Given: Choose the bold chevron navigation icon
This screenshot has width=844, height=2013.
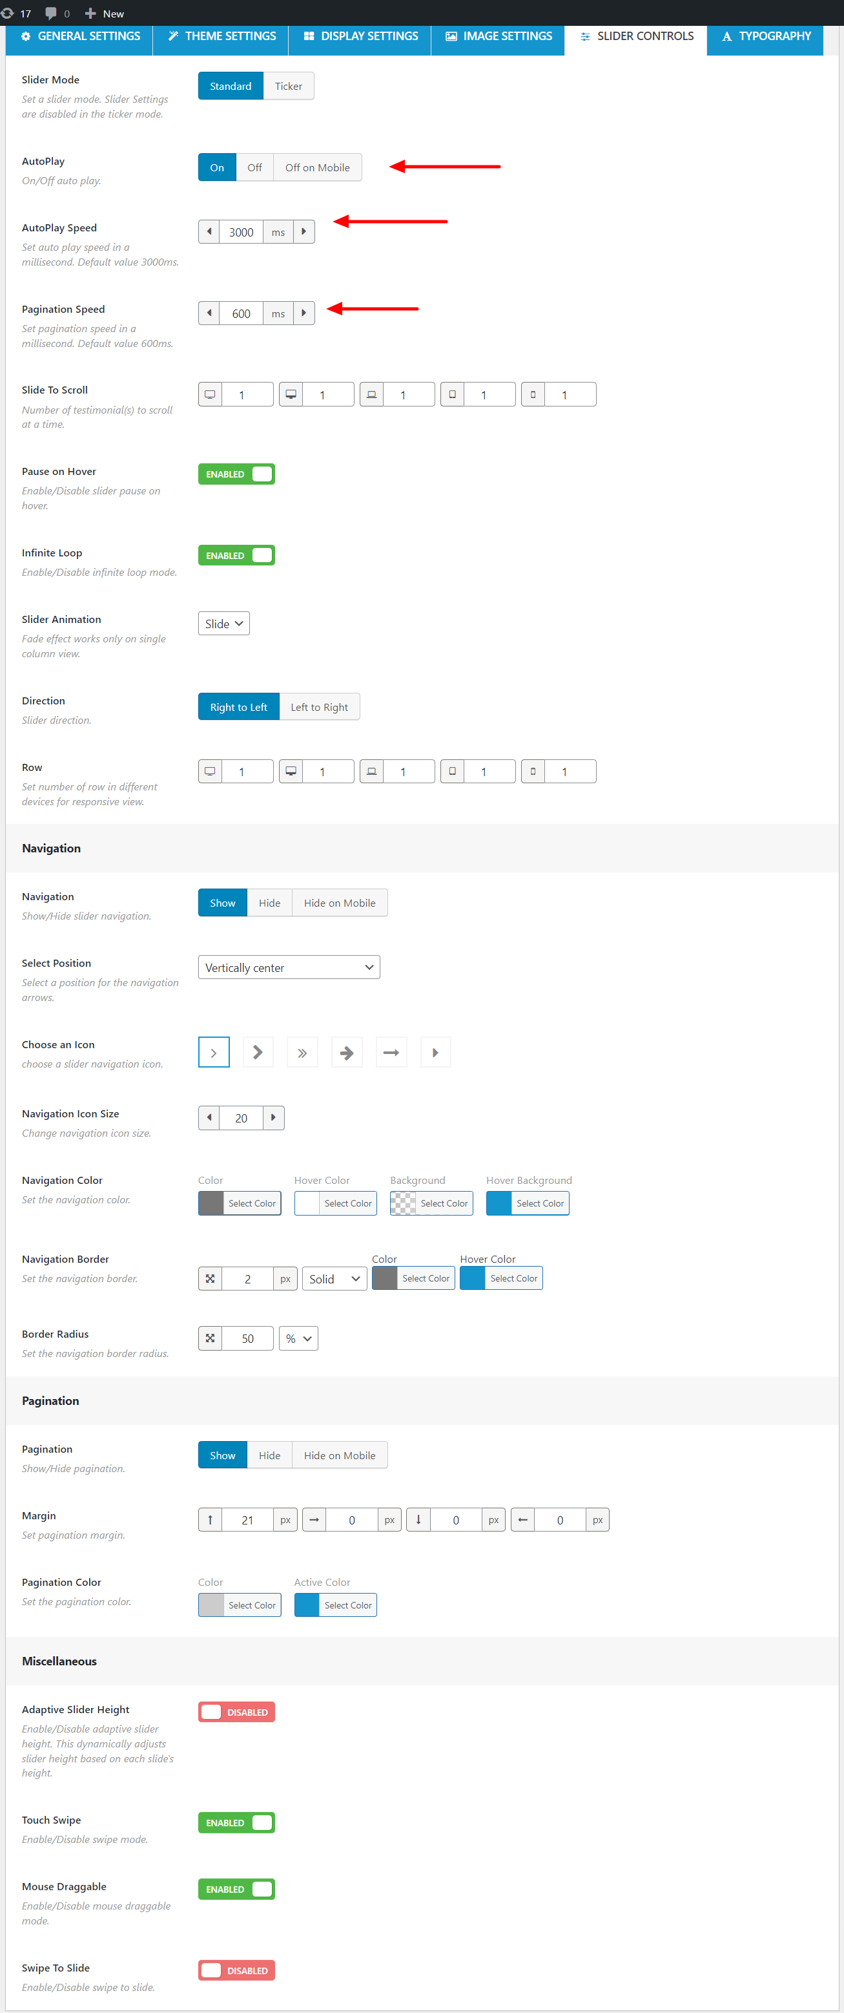Looking at the screenshot, I should tap(258, 1052).
